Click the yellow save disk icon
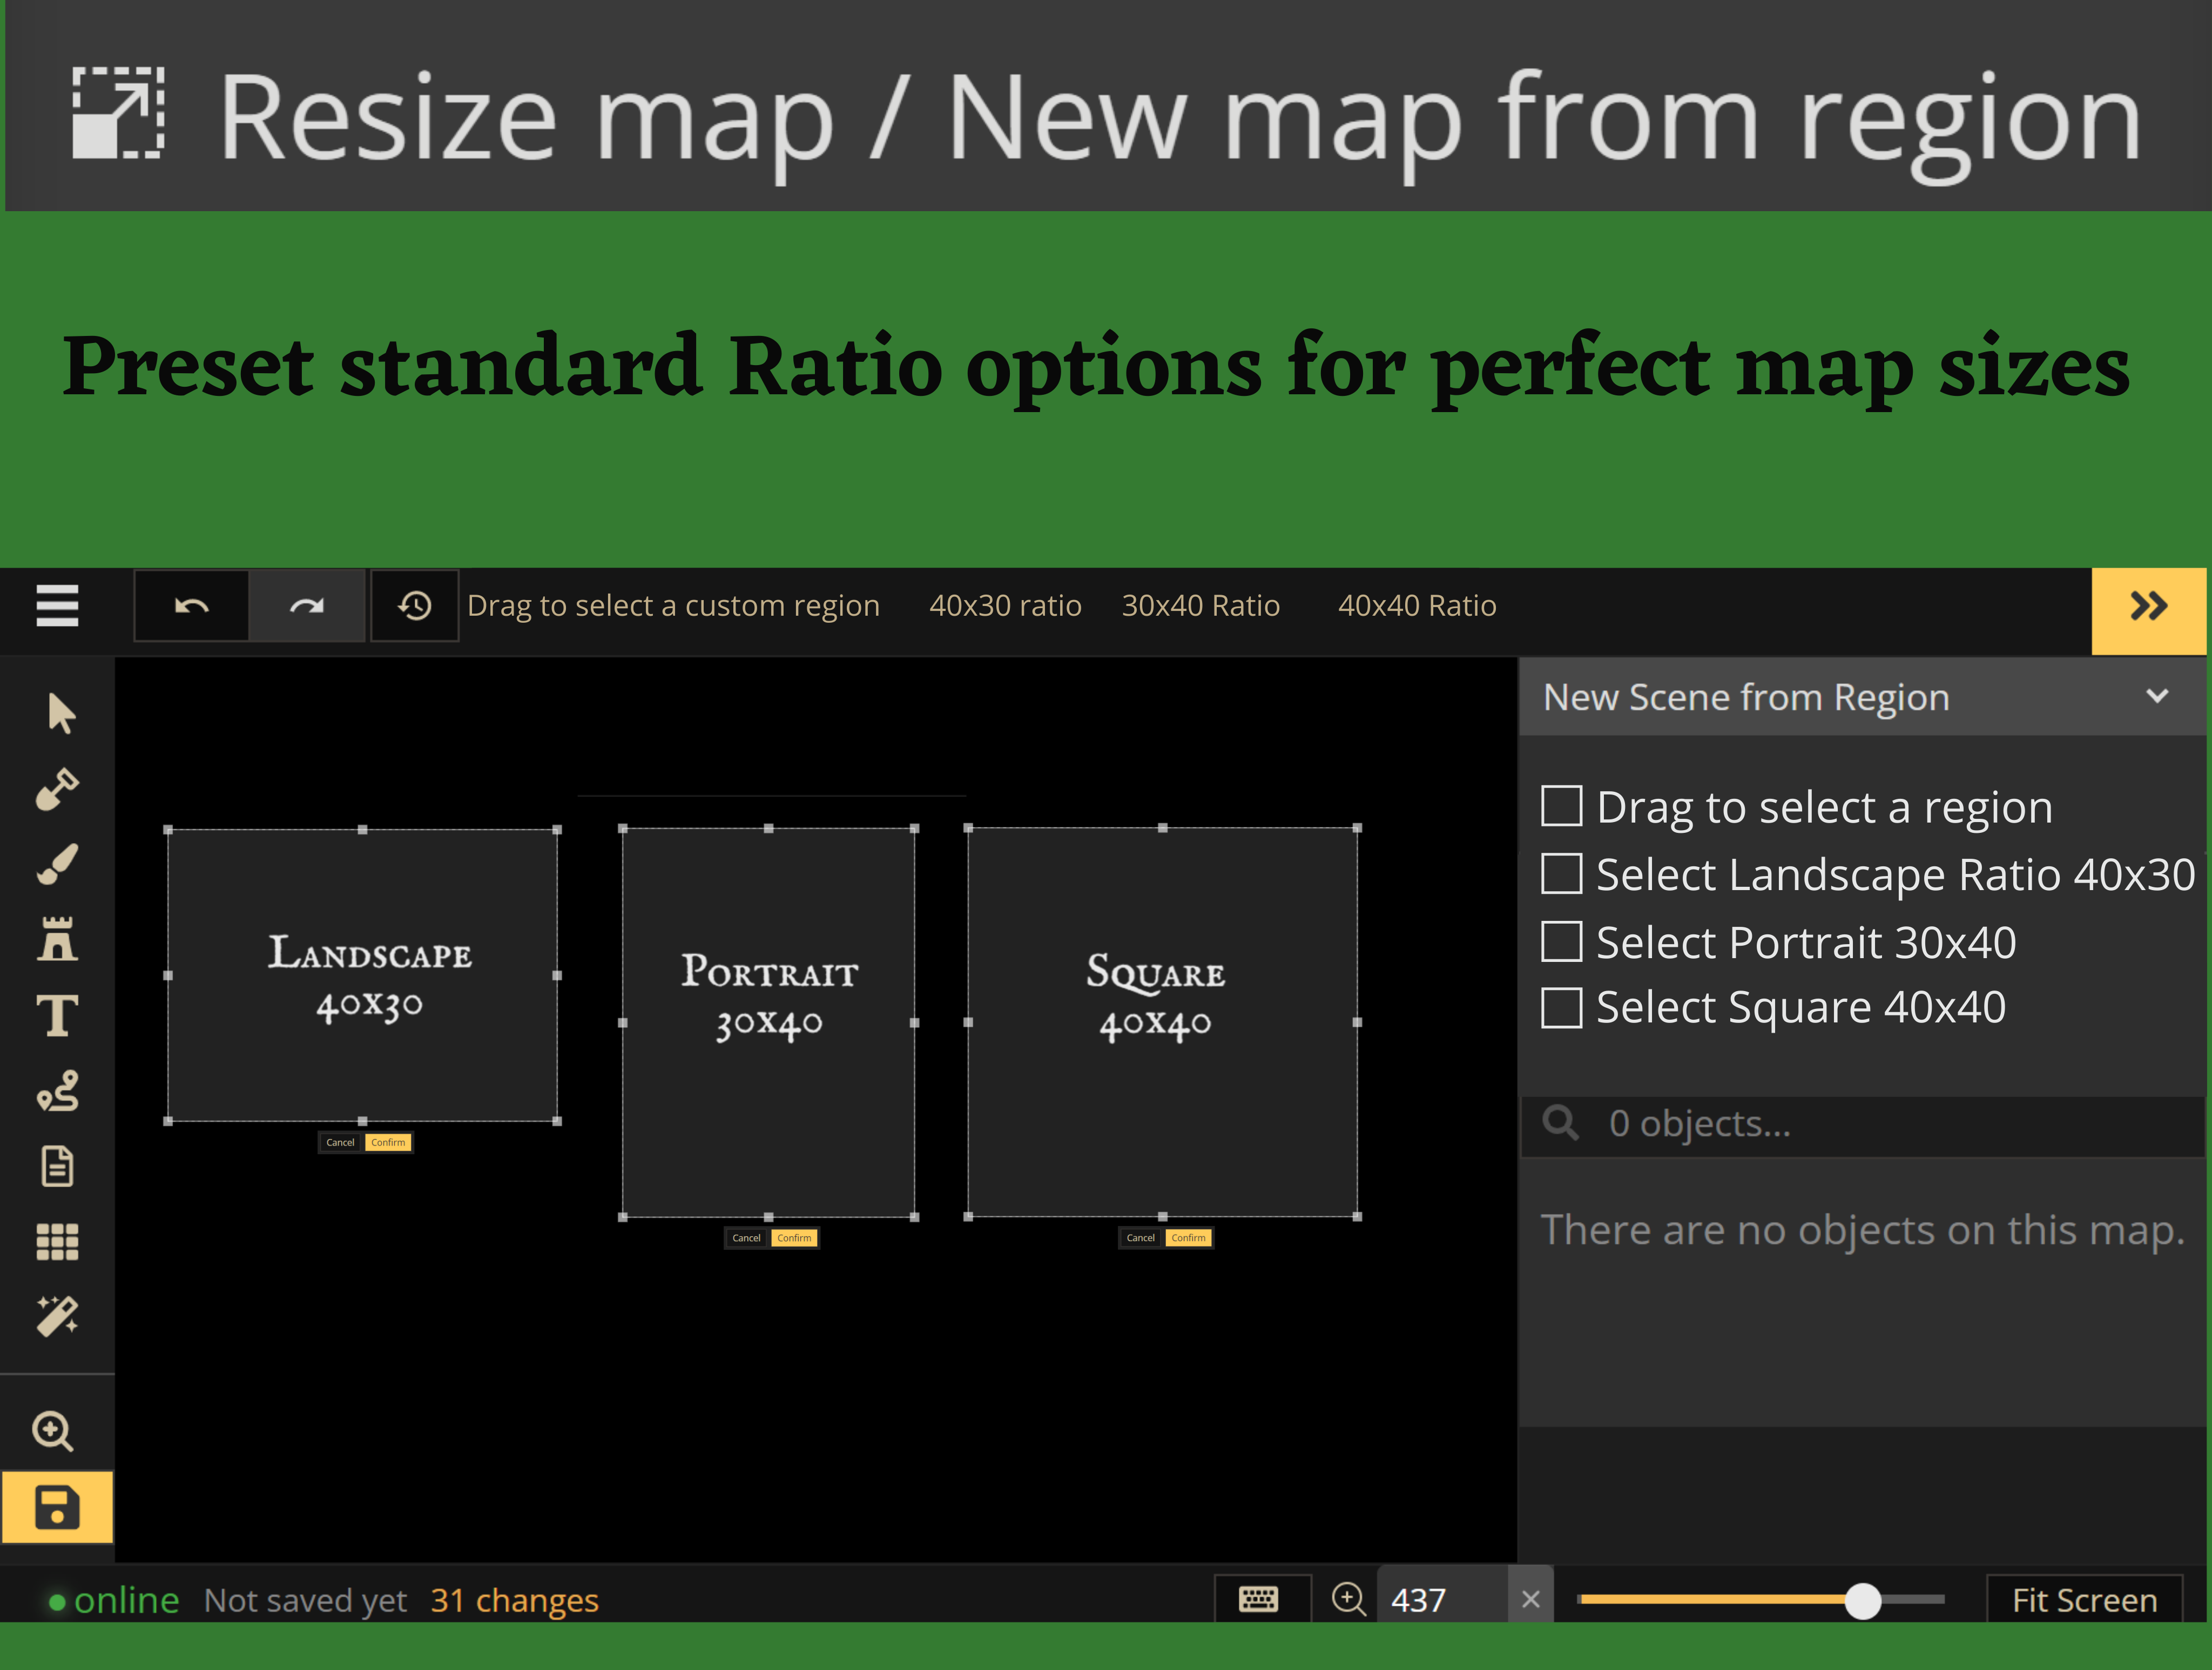 [x=57, y=1507]
